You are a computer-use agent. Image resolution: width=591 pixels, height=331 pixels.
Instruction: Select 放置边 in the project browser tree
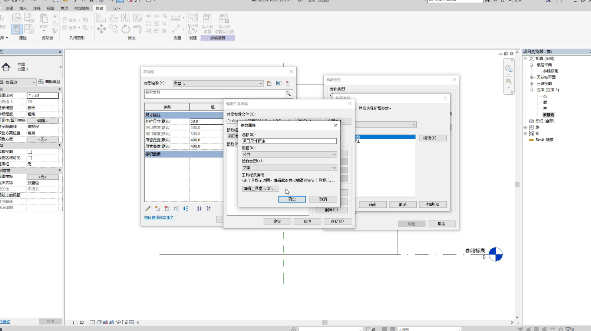click(x=548, y=115)
